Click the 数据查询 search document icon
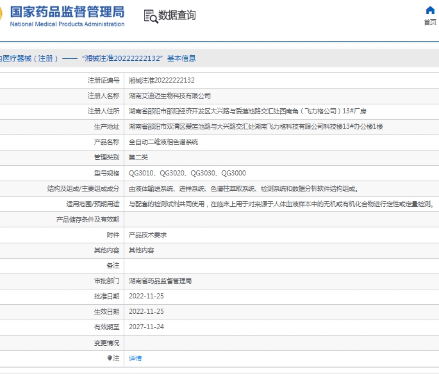The height and width of the screenshot is (374, 439). click(151, 16)
